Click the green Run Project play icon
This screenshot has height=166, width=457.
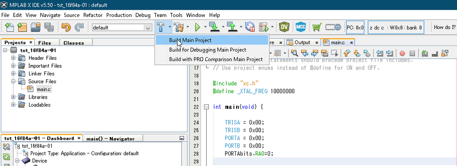198,27
